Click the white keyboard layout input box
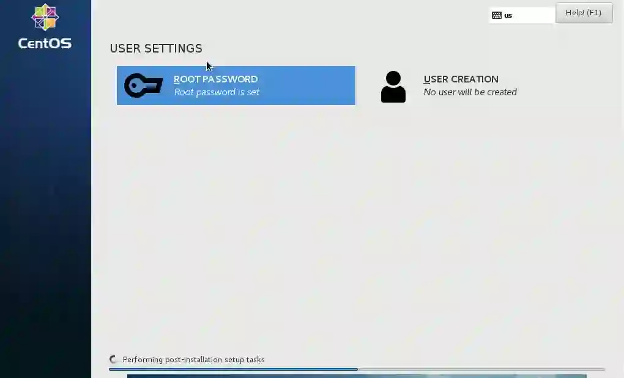This screenshot has width=624, height=378. 522,15
